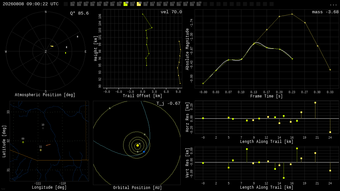Click the blue Earth dot in orbit plot

[x=144, y=152]
